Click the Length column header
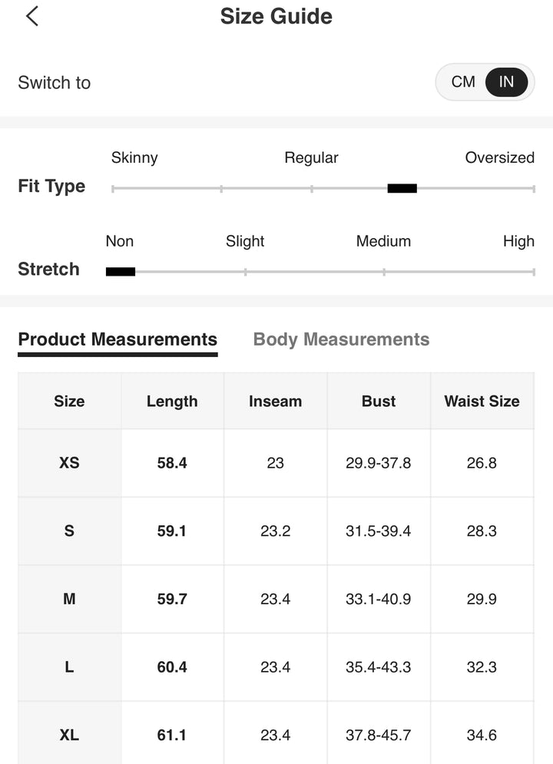Screen dimensions: 553x764 tap(172, 402)
